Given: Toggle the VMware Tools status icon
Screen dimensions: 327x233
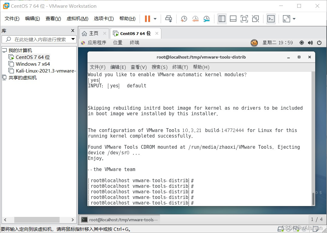Looking at the screenshot, I should point(254,42).
